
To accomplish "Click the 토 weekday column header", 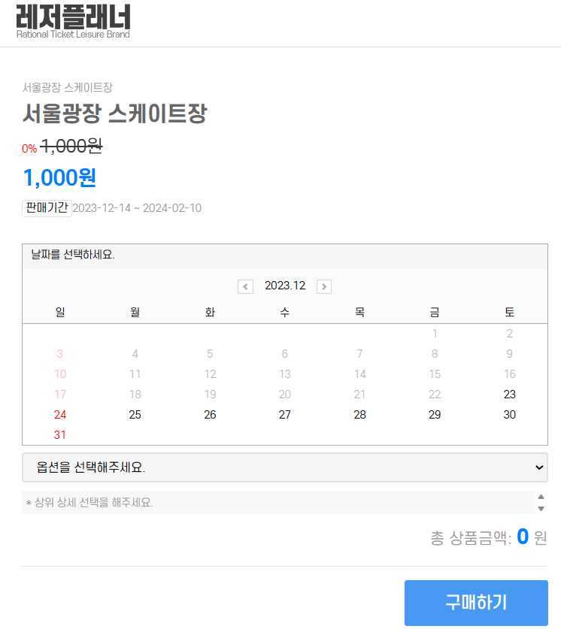I will click(x=509, y=312).
